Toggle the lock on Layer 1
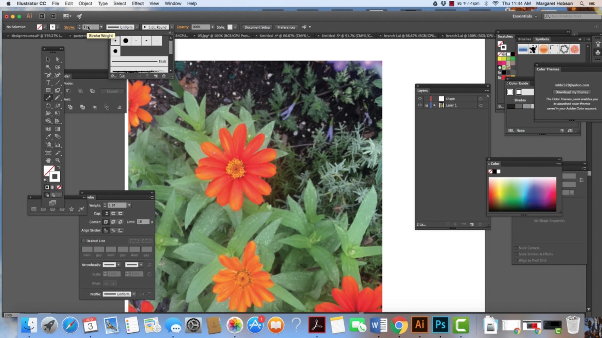 tap(427, 105)
